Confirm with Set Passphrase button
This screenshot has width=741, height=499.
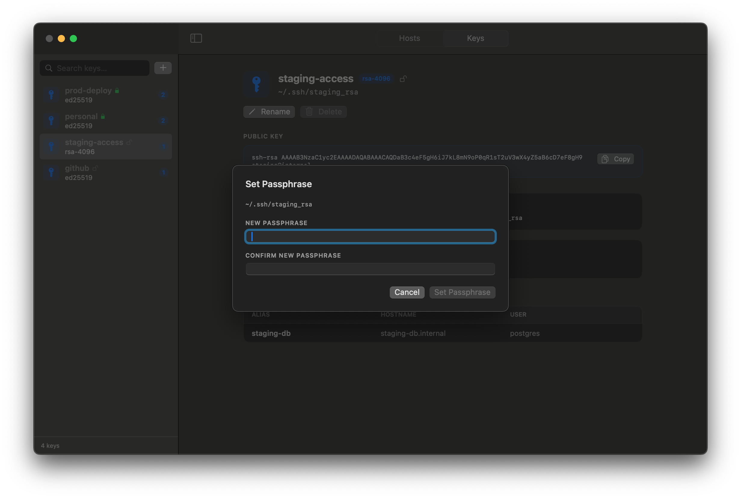pos(462,293)
